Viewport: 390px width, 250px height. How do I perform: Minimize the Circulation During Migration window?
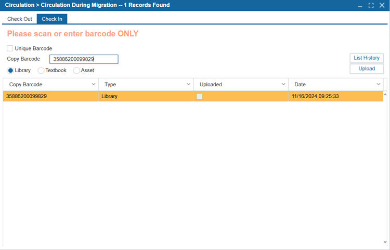360,6
